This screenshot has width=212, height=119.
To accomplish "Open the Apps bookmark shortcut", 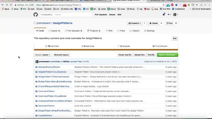I will click(5, 9).
